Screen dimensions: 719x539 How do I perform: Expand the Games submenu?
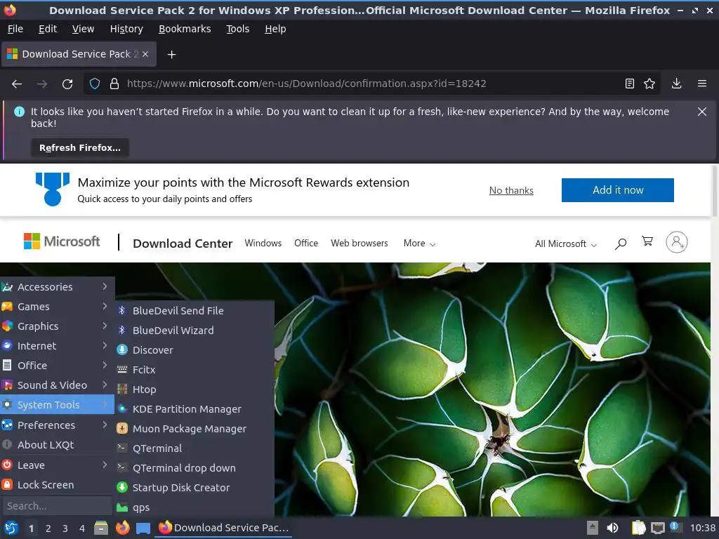click(x=57, y=307)
